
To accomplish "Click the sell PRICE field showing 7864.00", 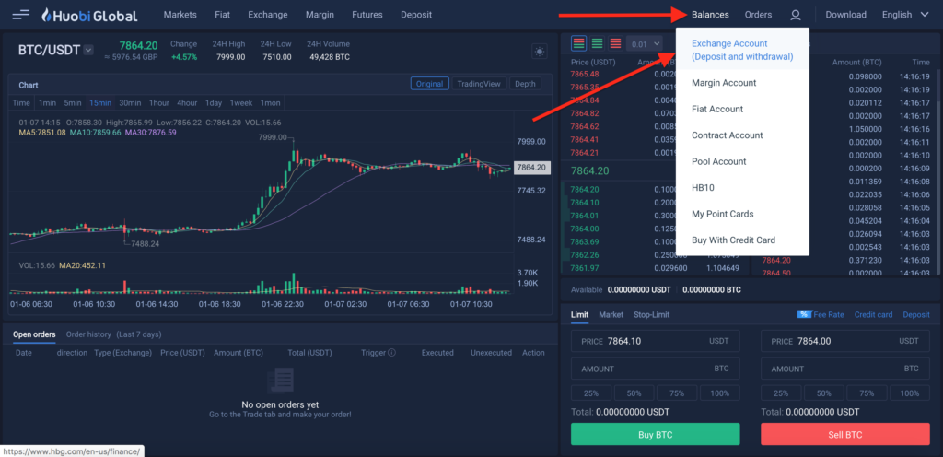I will [845, 341].
